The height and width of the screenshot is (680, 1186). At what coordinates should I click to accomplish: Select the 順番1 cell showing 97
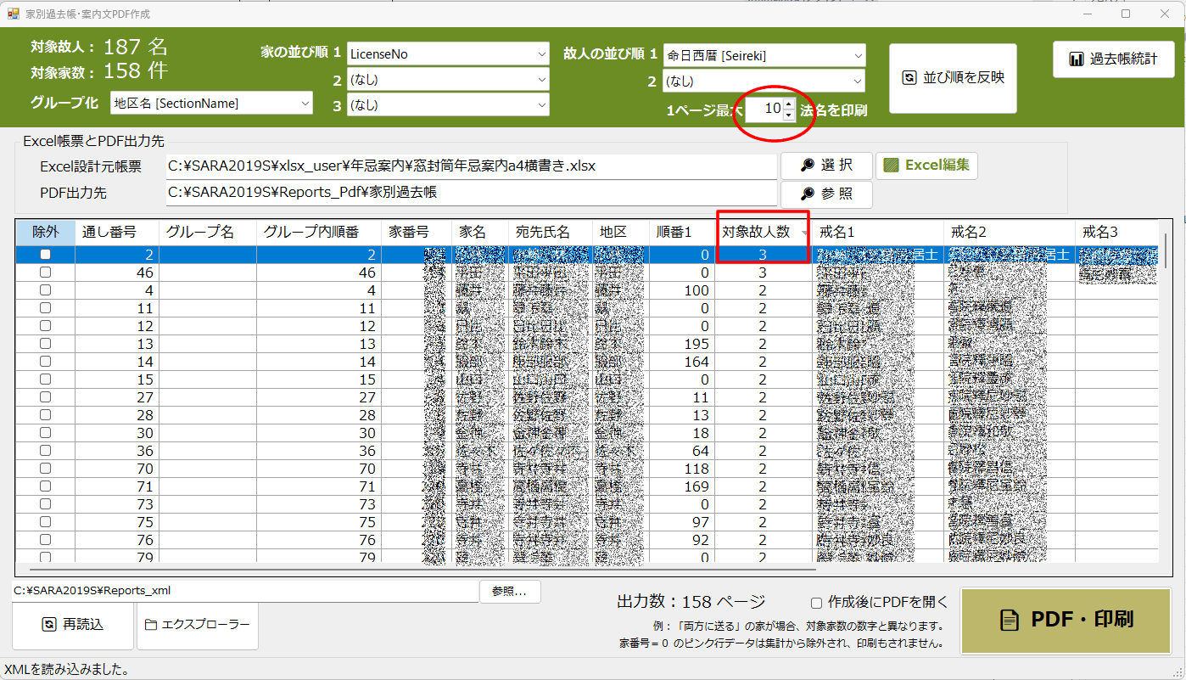pyautogui.click(x=682, y=522)
